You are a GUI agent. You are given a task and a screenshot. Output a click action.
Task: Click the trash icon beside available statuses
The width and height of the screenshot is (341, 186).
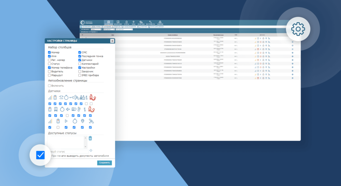(x=90, y=138)
